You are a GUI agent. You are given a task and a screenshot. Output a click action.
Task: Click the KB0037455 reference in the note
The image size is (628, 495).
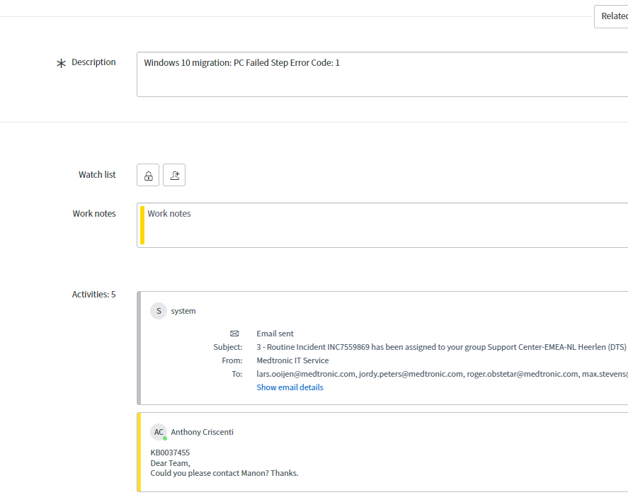pyautogui.click(x=170, y=453)
